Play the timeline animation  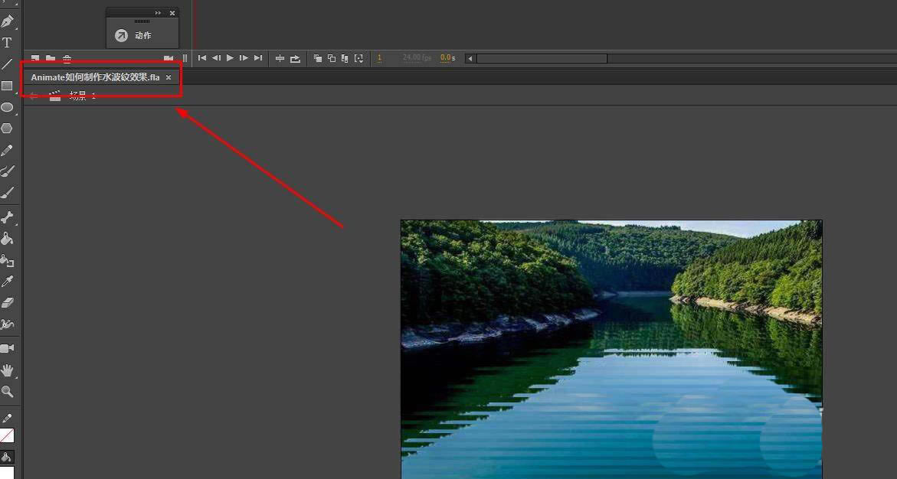point(230,58)
